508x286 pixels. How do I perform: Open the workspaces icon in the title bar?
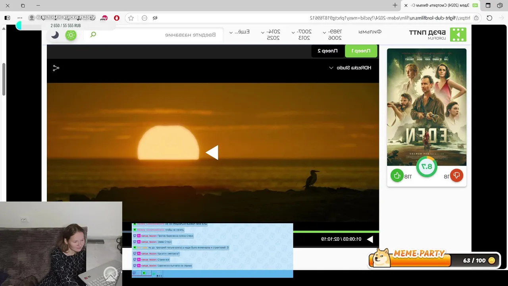click(x=500, y=5)
